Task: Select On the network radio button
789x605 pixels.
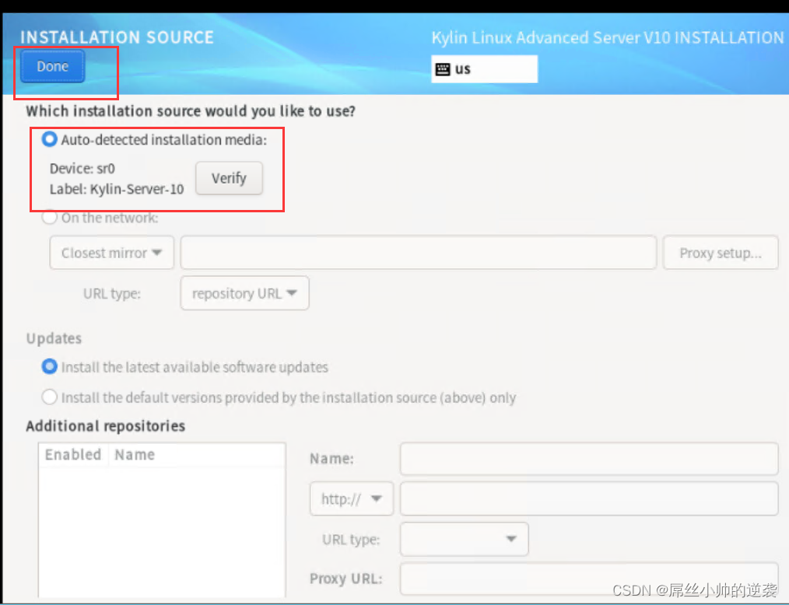Action: pos(49,217)
